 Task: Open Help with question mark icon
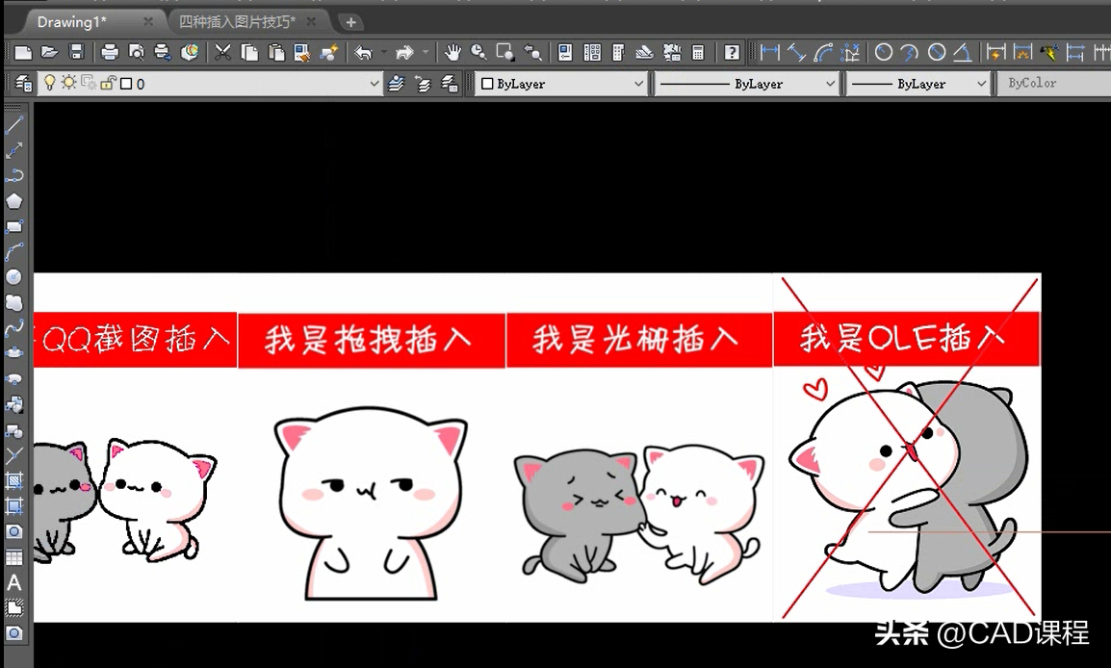pos(732,52)
